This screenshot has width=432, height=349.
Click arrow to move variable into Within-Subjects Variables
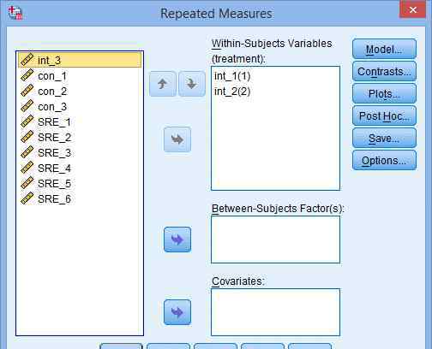[x=177, y=139]
